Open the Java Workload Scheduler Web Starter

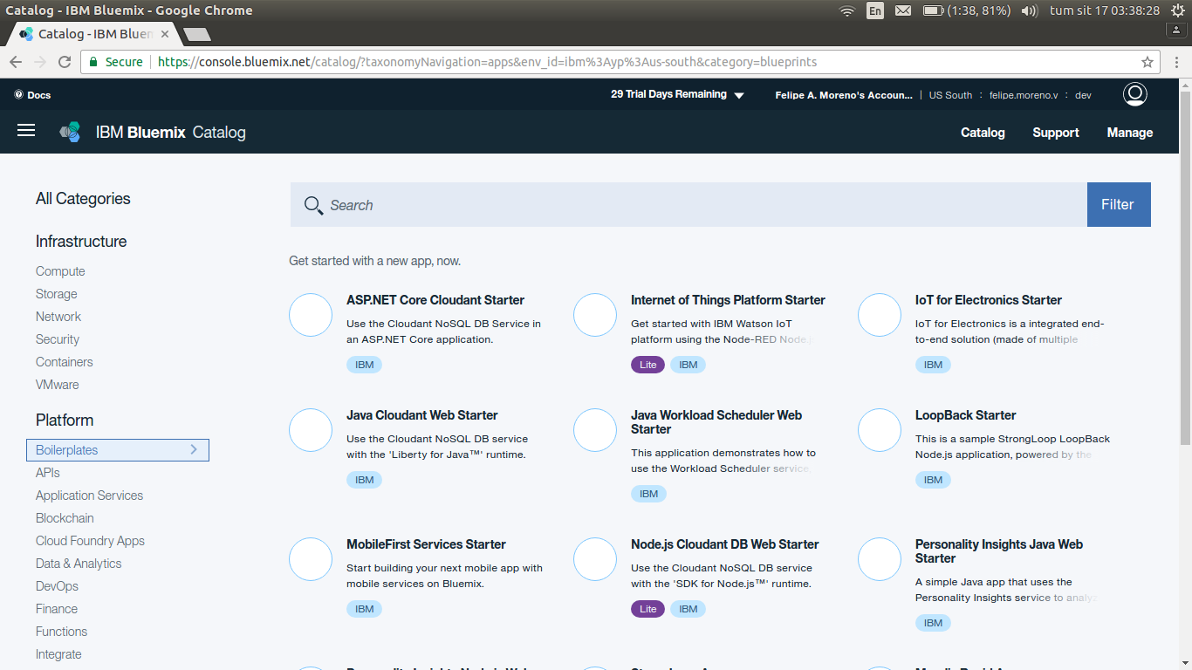[x=716, y=422]
